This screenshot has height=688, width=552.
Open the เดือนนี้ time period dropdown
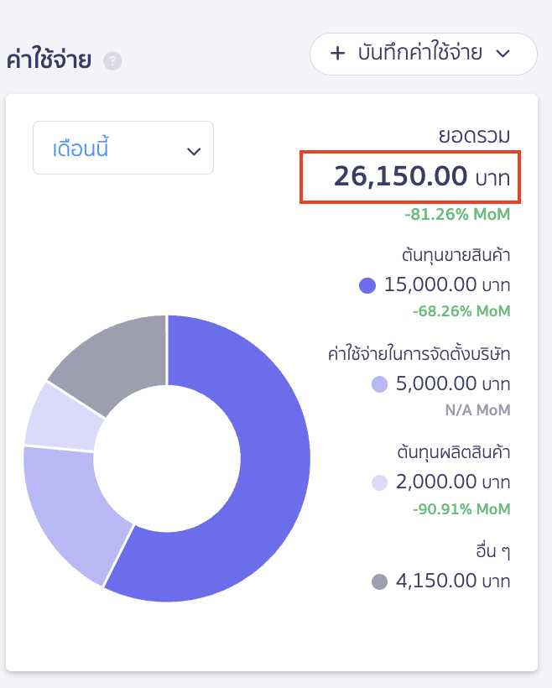(122, 147)
